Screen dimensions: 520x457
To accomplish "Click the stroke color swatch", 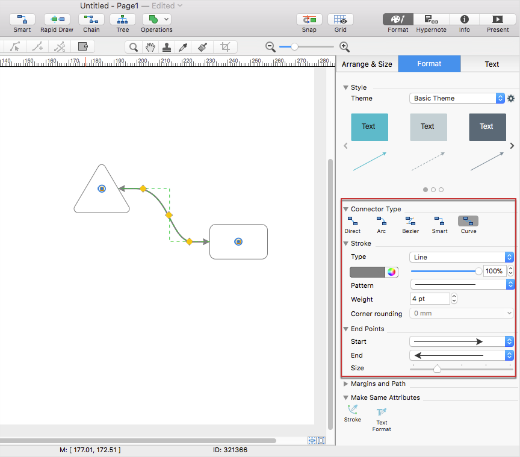I will point(368,272).
